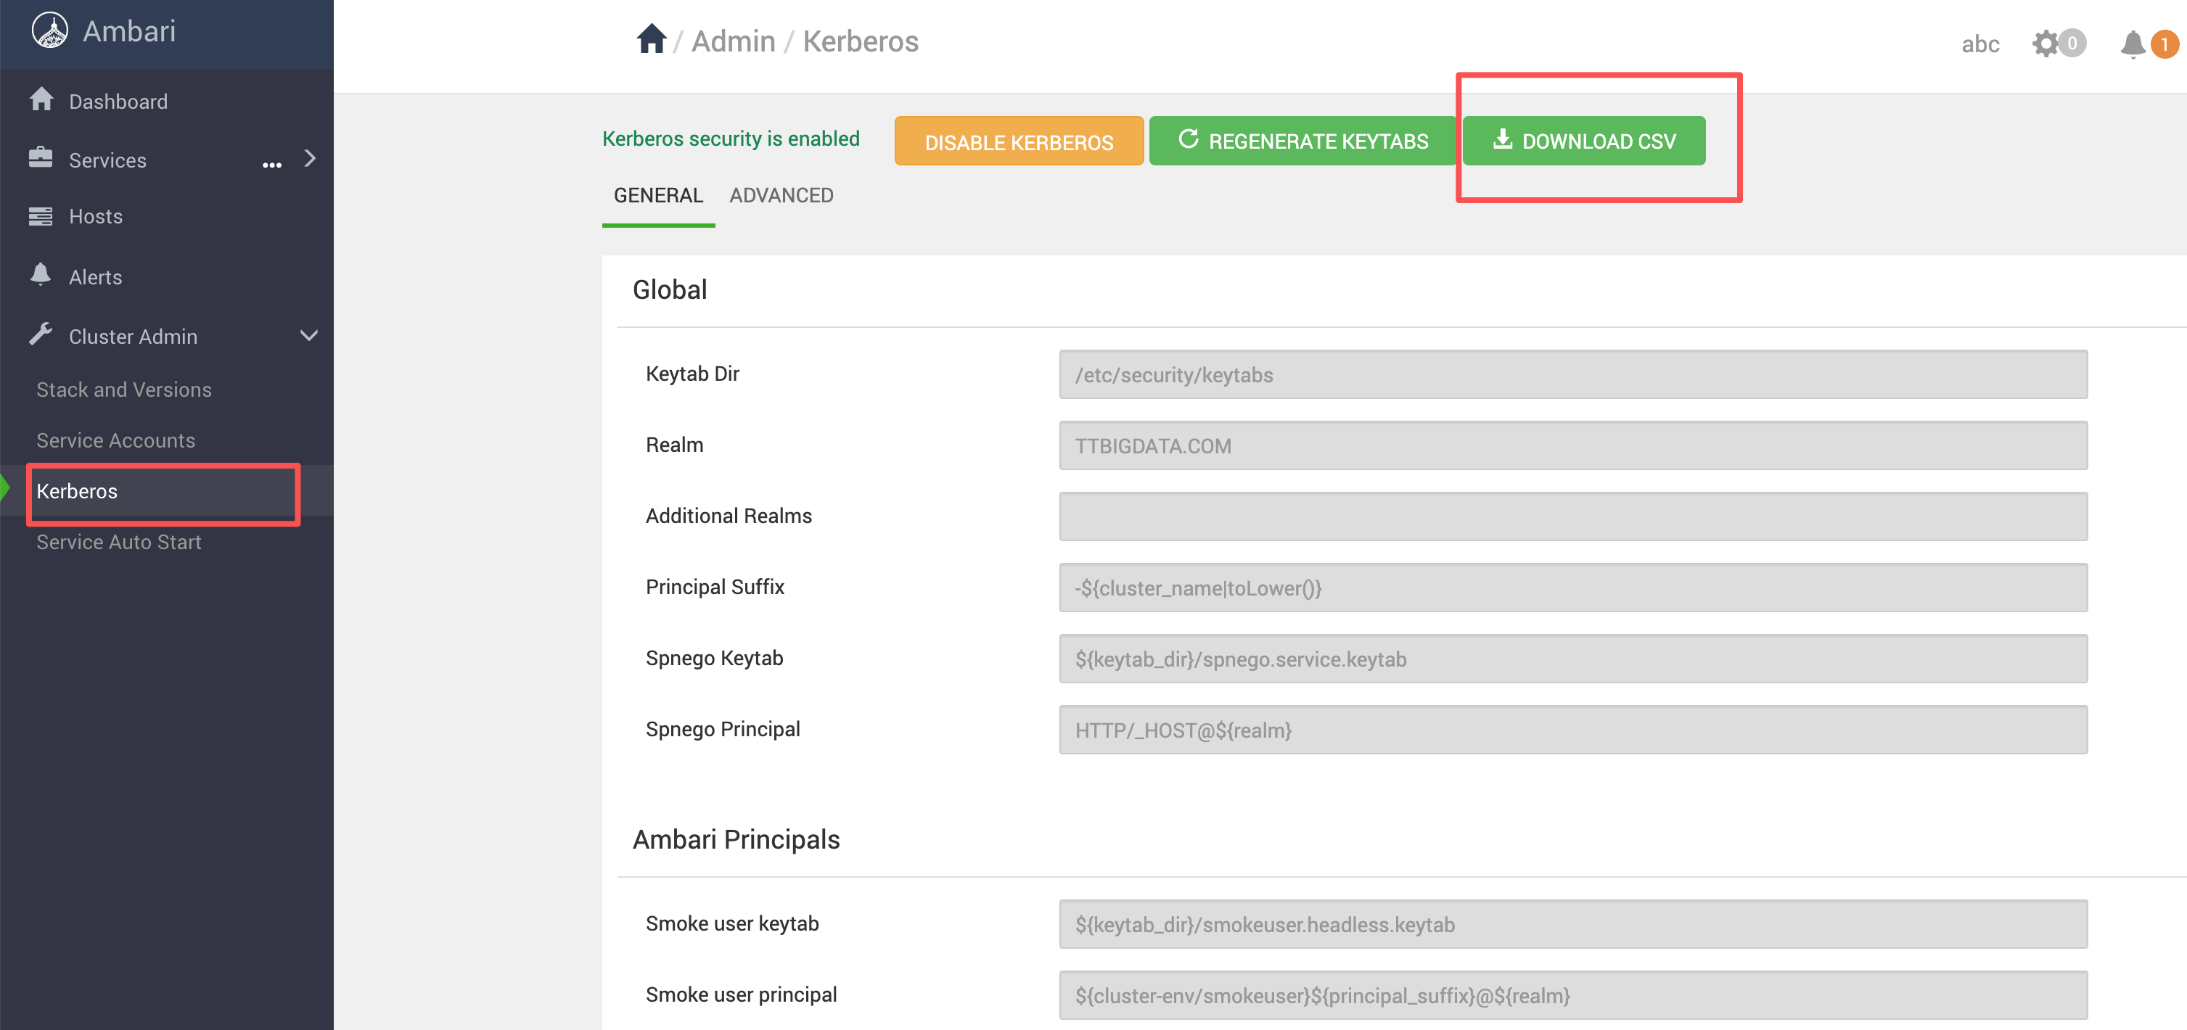Open the alerts bell notification icon

coord(2132,44)
